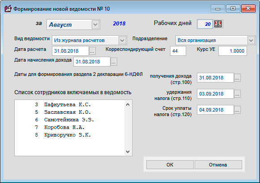The image size is (260, 183).
Task: Click the Срок уплаты налога (стр.120) field
Action: click(215, 110)
